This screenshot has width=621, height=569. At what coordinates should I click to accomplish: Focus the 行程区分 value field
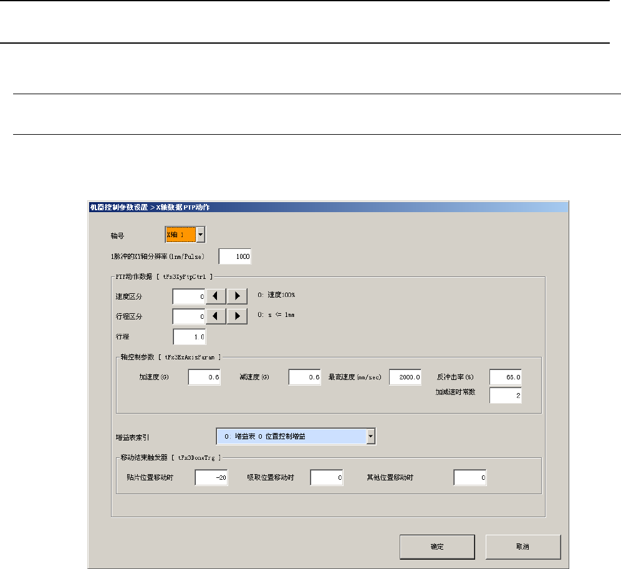[189, 316]
